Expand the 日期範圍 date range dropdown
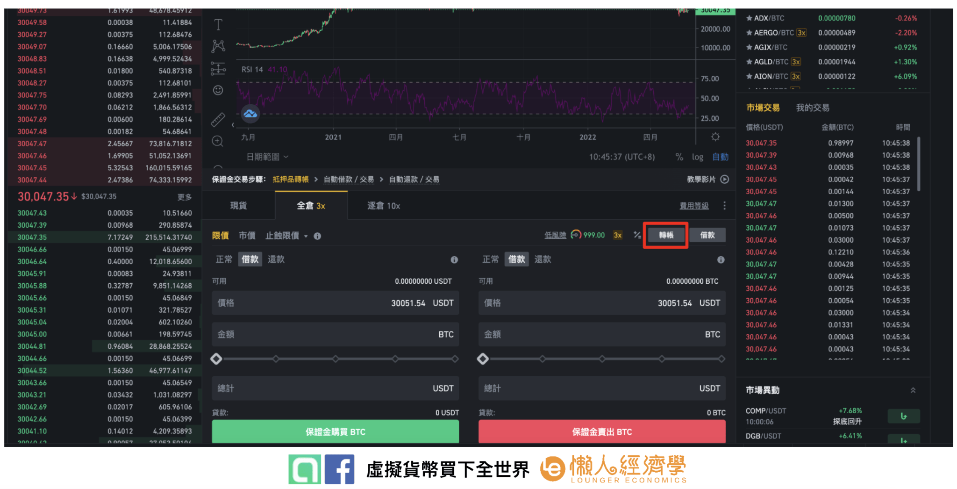Viewport: 957px width, 489px height. [x=267, y=157]
